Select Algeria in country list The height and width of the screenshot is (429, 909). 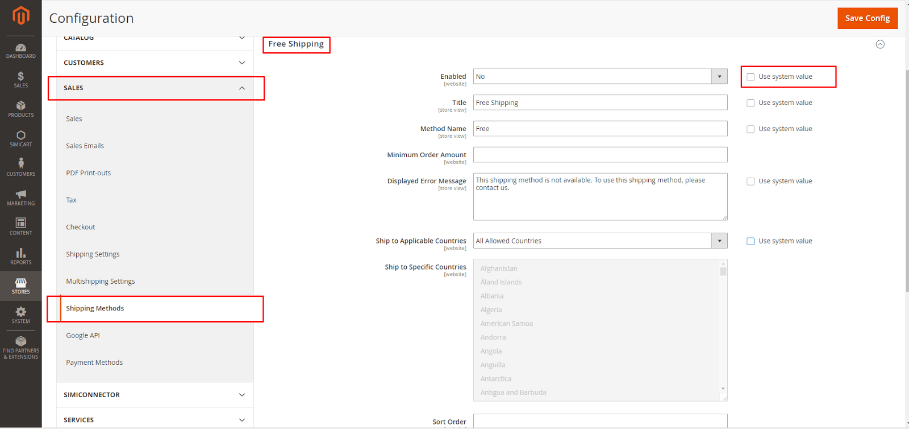coord(491,310)
